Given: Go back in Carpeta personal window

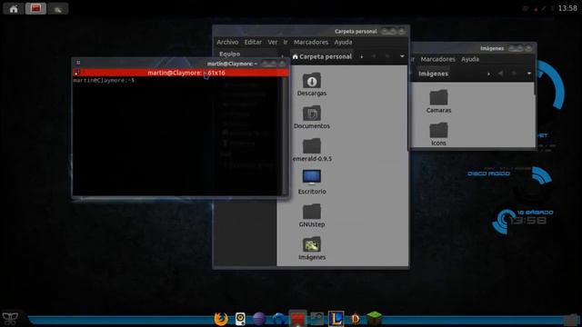Looking at the screenshot, I should click(374, 56).
